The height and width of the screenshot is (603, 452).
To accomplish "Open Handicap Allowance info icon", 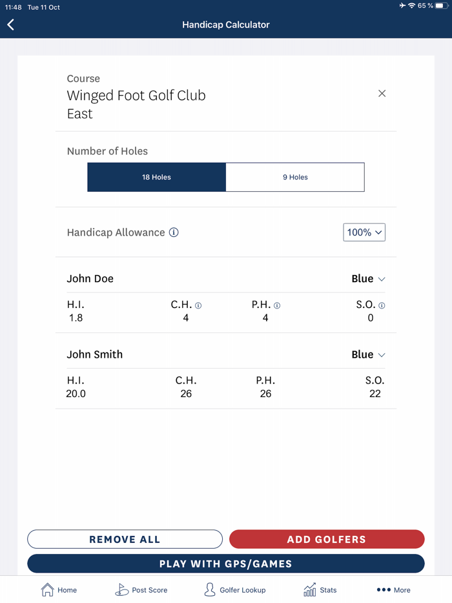I will (174, 232).
